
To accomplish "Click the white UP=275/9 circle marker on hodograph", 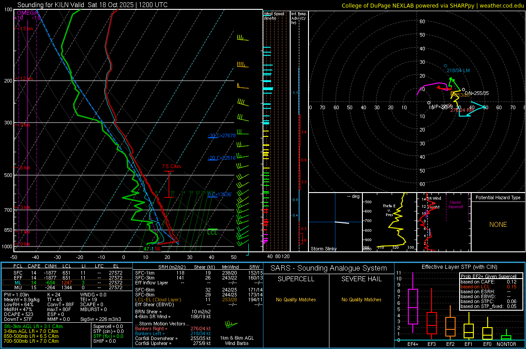I will pyautogui.click(x=429, y=103).
